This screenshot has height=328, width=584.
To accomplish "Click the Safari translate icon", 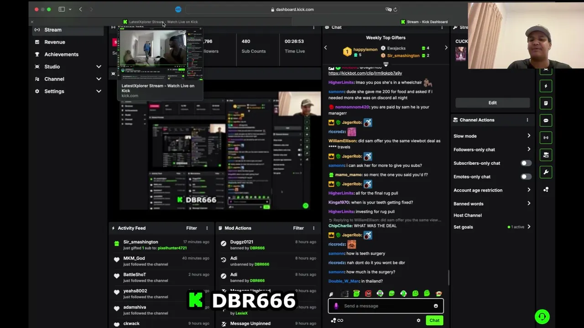I will click(388, 9).
